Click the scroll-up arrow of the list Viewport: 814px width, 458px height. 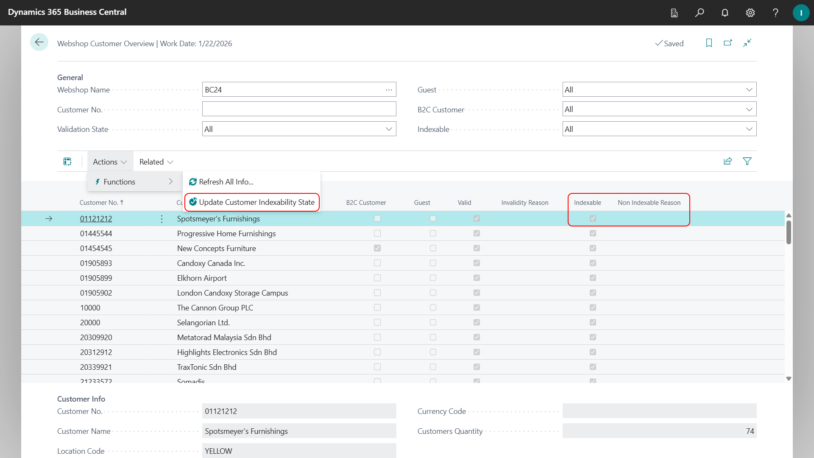click(789, 216)
